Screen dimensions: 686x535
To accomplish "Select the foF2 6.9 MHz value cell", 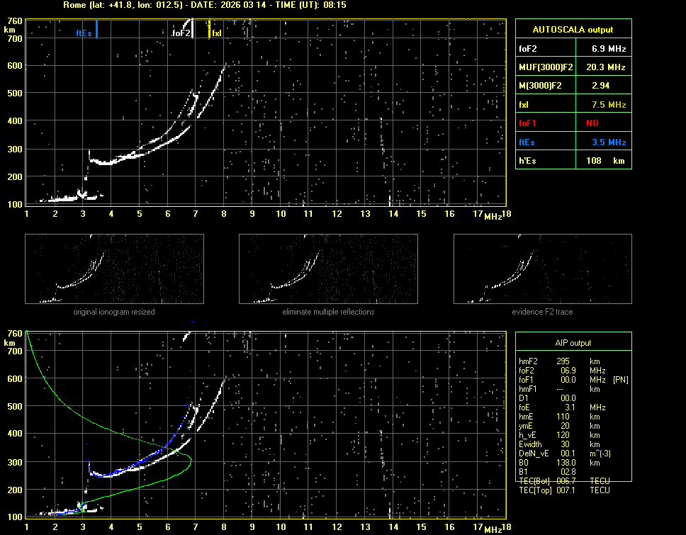I will click(x=602, y=49).
